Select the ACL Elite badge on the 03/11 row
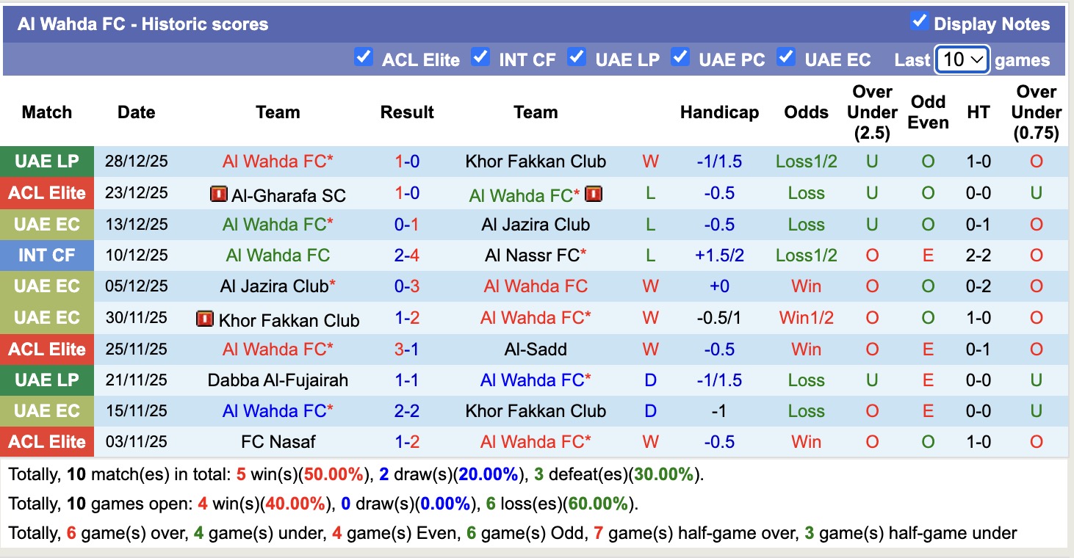Viewport: 1074px width, 558px height. click(x=46, y=441)
